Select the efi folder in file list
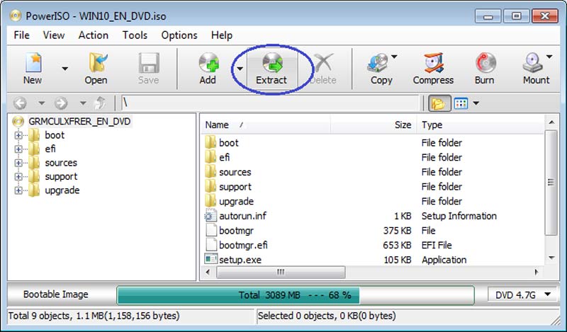The image size is (567, 332). pyautogui.click(x=224, y=158)
